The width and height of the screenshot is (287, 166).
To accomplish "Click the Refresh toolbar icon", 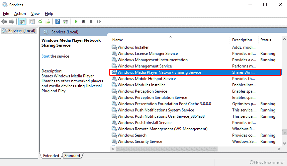I will pyautogui.click(x=40, y=22).
